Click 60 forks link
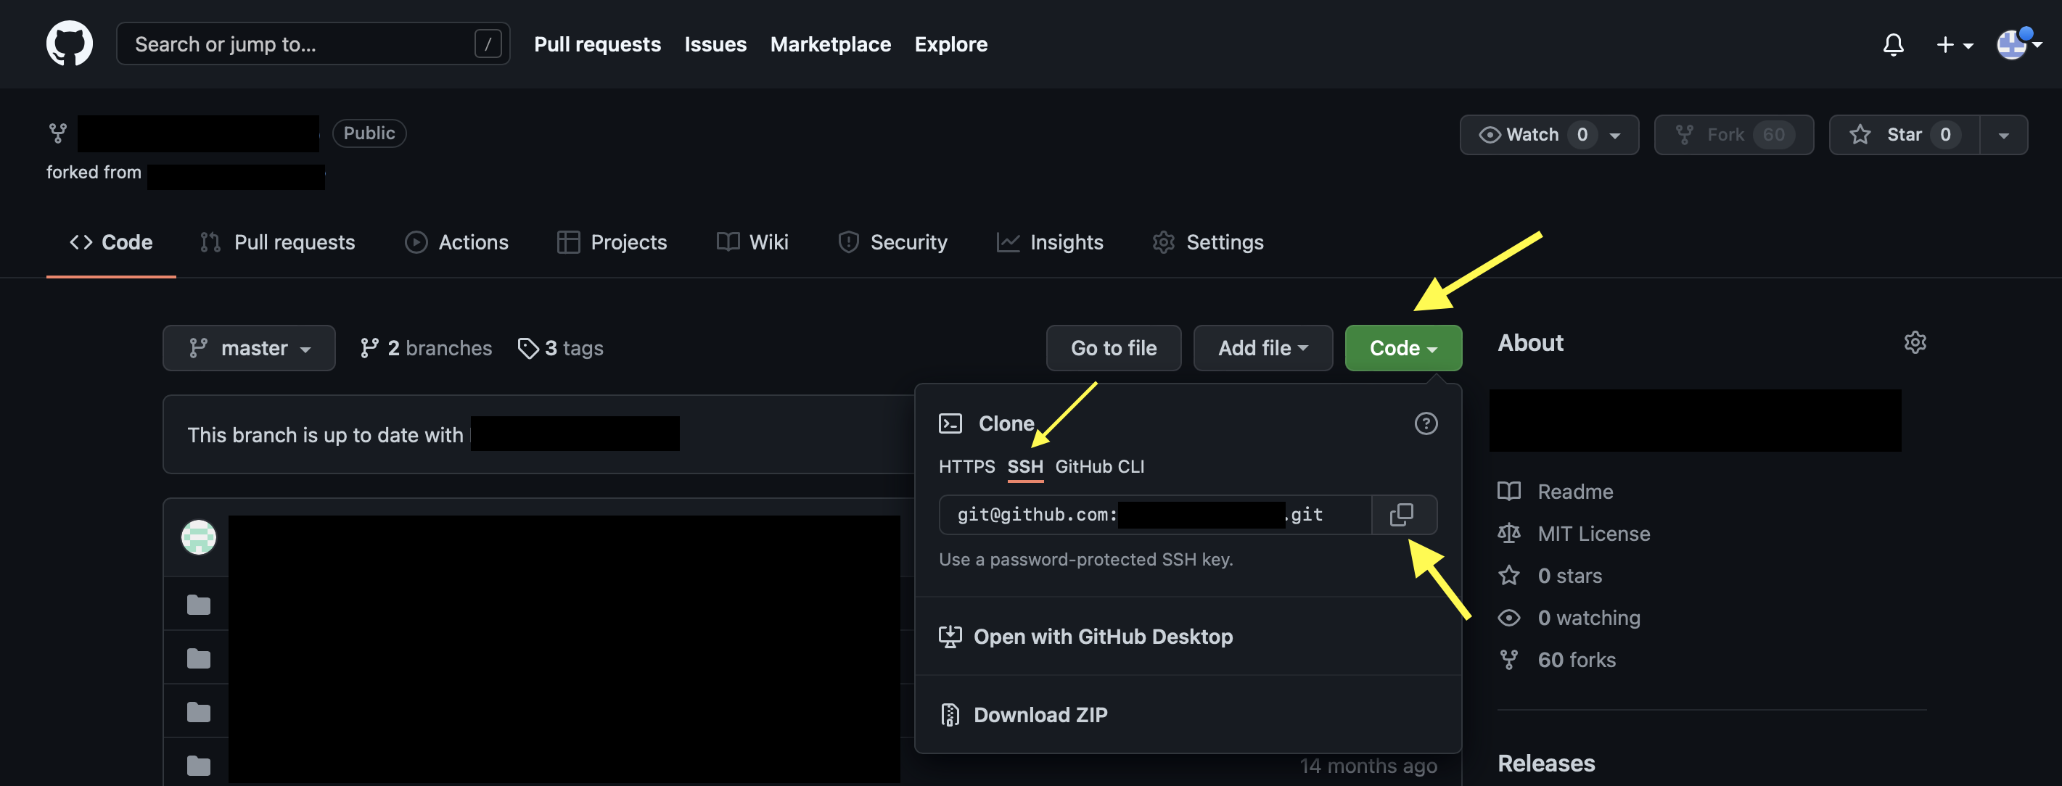Image resolution: width=2062 pixels, height=786 pixels. click(1556, 660)
